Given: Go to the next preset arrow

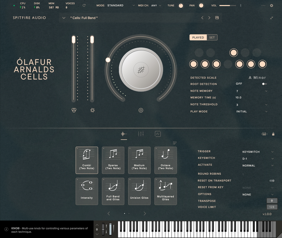Looking at the screenshot, I should (209, 18).
